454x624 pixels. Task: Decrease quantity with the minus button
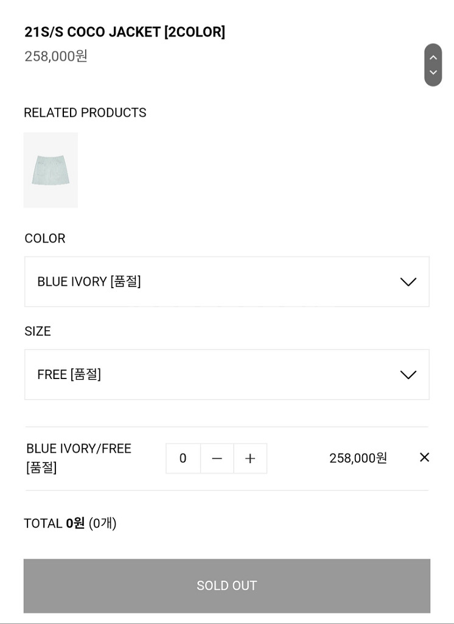217,458
